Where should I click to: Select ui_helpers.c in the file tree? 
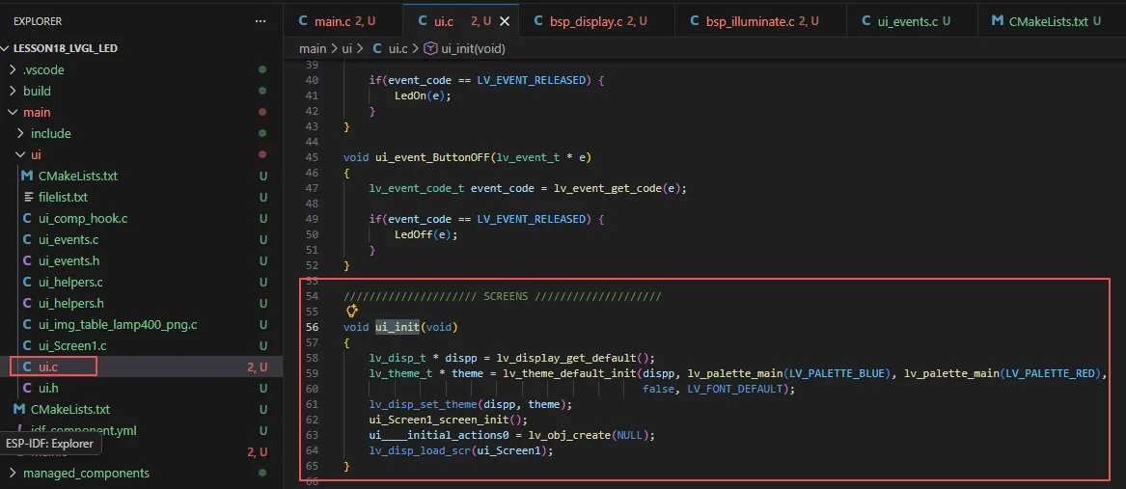pyautogui.click(x=70, y=282)
